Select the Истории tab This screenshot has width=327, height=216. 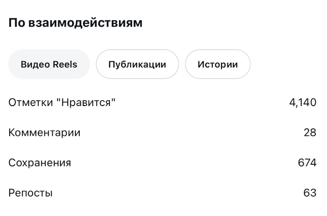[218, 64]
